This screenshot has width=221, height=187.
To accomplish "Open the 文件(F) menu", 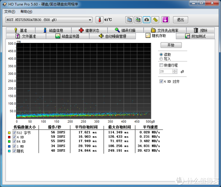I will [x=10, y=11].
